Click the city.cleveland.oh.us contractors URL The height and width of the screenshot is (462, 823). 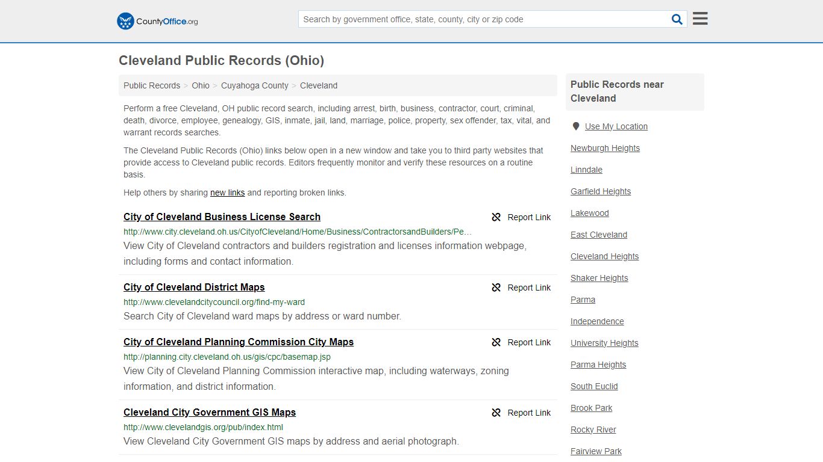[x=298, y=232]
